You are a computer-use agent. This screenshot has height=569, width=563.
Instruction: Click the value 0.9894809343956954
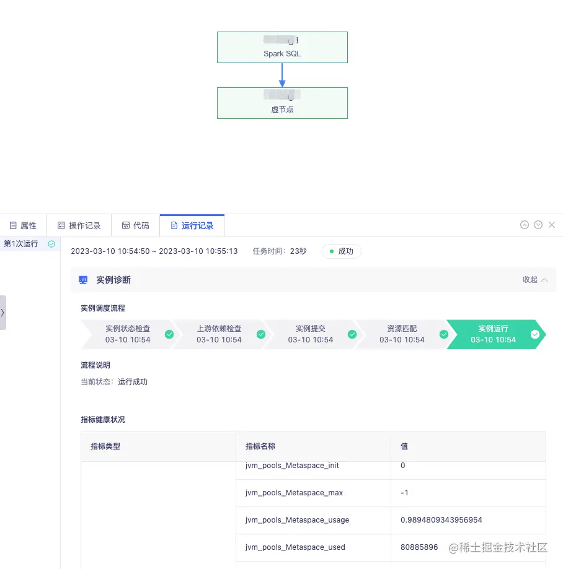441,520
